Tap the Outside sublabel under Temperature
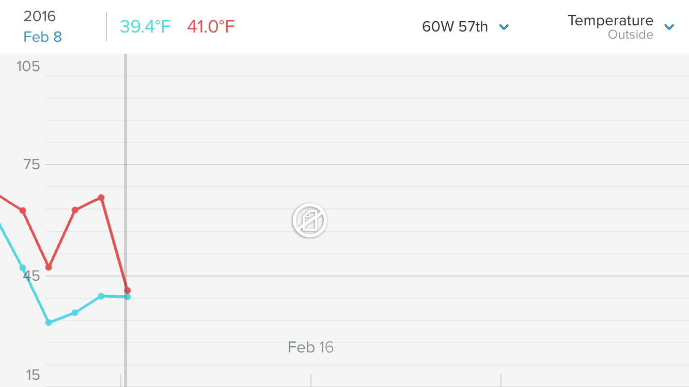Image resolution: width=689 pixels, height=387 pixels. 631,35
